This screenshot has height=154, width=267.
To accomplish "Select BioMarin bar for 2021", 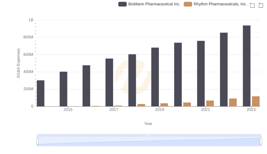I will 201,73.
